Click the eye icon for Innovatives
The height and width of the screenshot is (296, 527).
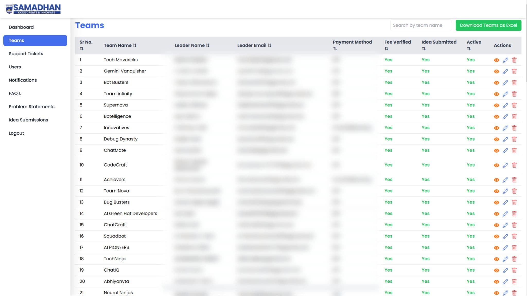[496, 128]
